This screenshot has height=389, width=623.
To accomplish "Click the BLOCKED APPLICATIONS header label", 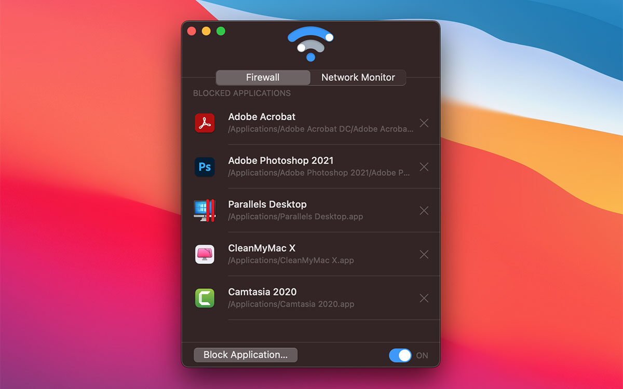I will point(242,93).
